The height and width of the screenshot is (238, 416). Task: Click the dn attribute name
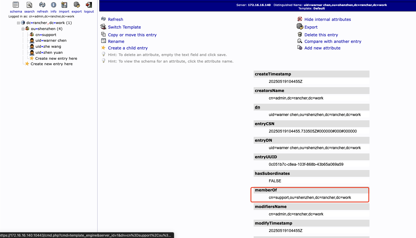257,107
